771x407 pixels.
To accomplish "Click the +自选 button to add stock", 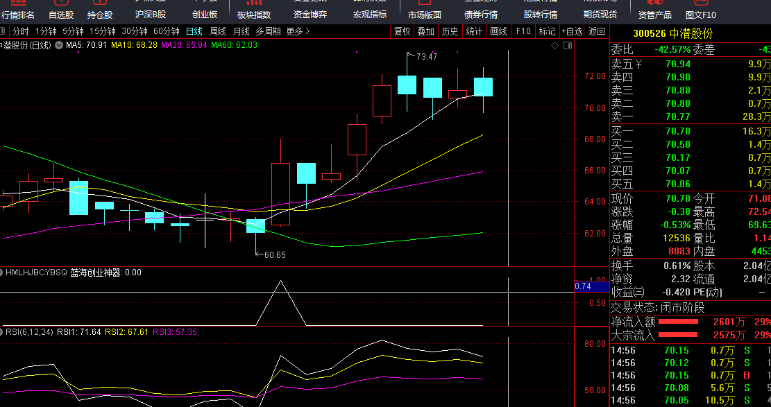I will [572, 31].
